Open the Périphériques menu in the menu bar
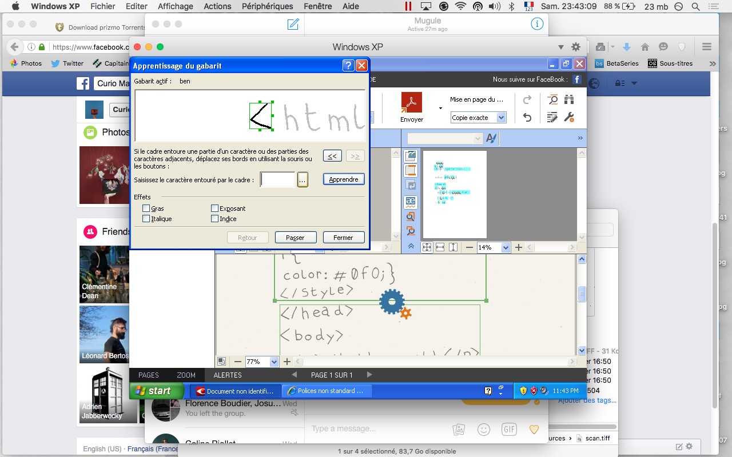Image resolution: width=732 pixels, height=457 pixels. 267,6
